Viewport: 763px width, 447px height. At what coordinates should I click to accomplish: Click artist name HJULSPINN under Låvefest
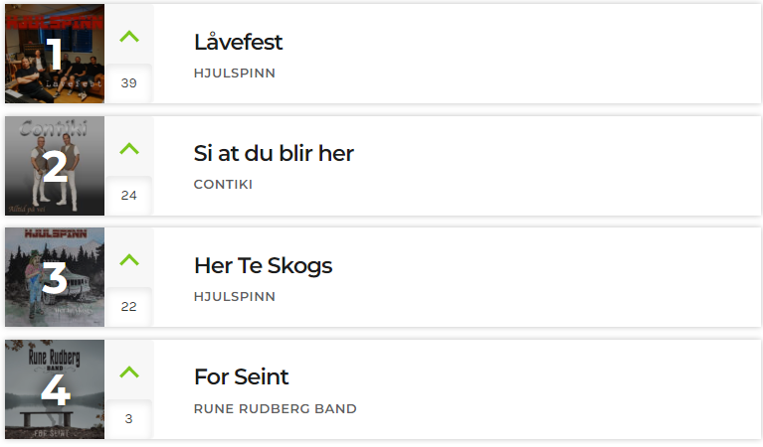coord(235,73)
